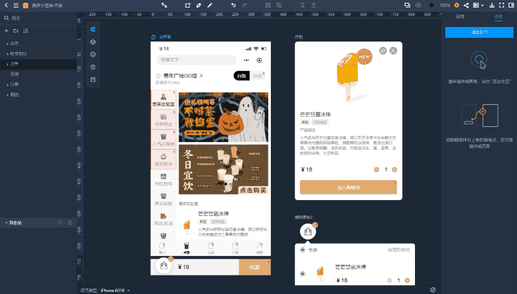The image size is (517, 294).
Task: Select the 喜茶实验室 category in phone sidebar
Action: click(163, 99)
